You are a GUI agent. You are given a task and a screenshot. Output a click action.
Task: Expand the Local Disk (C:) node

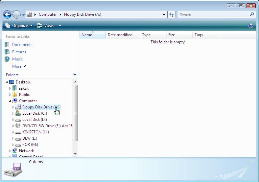[13, 113]
